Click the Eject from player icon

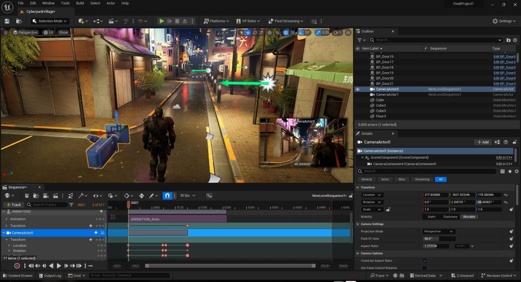pyautogui.click(x=185, y=21)
